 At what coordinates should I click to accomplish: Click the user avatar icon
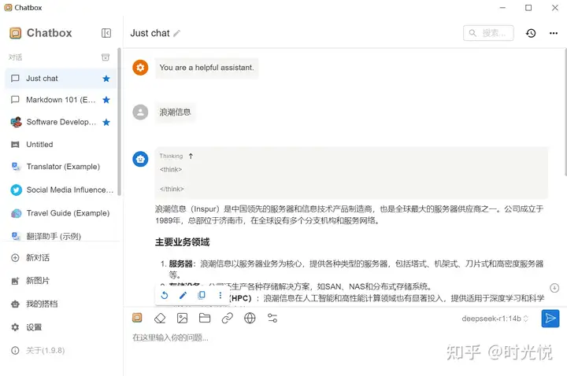pos(140,112)
